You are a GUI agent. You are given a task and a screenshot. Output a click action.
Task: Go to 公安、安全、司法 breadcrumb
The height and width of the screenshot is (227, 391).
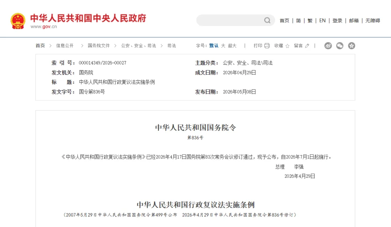[139, 46]
